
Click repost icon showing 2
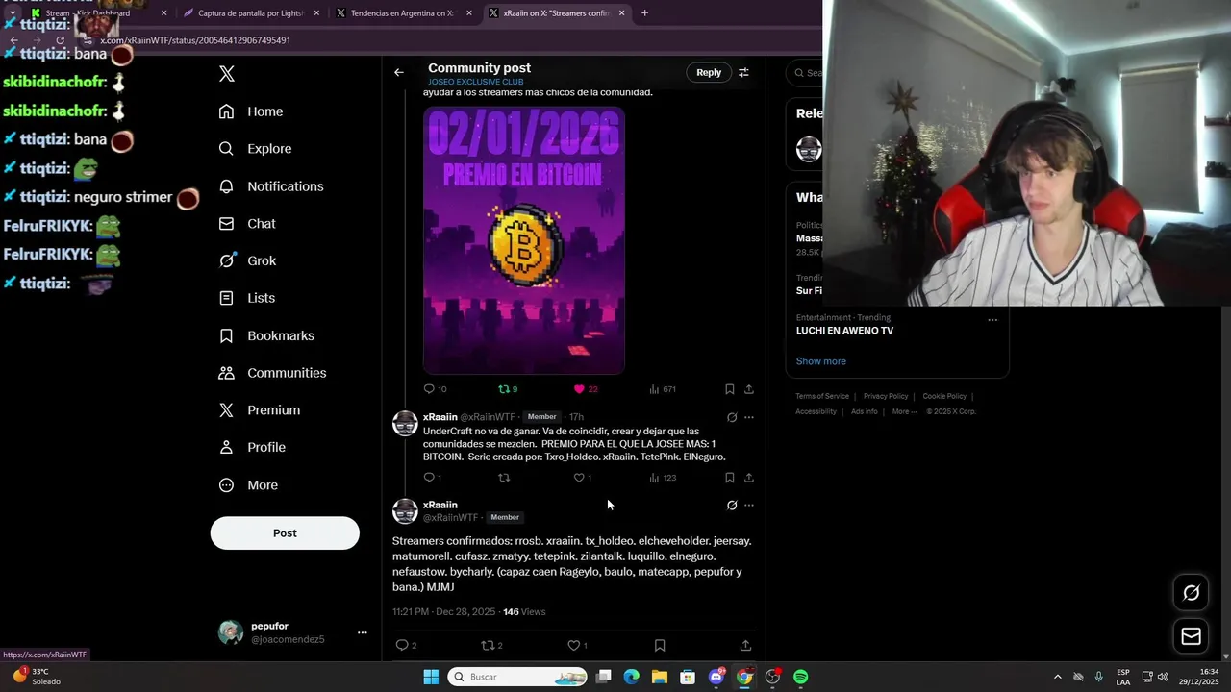488,646
